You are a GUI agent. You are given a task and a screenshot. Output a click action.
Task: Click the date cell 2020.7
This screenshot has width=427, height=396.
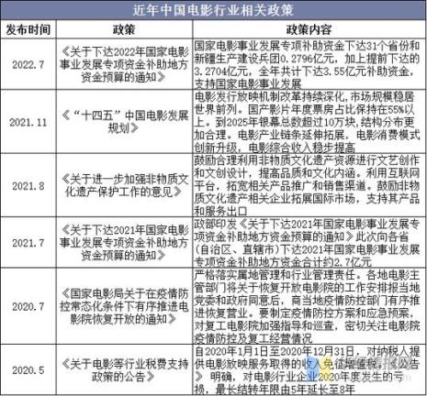(28, 306)
